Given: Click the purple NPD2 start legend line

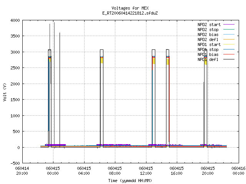Looking at the screenshot, I should pos(229,25).
